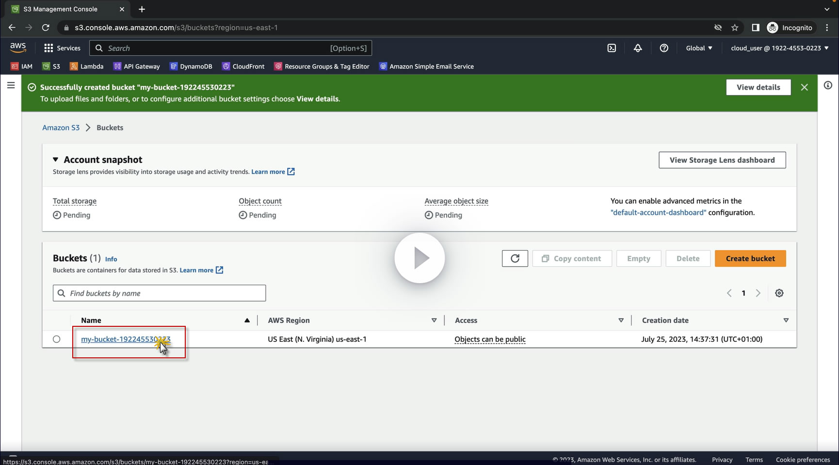Click the Incognito profile icon
This screenshot has width=839, height=465.
point(790,28)
